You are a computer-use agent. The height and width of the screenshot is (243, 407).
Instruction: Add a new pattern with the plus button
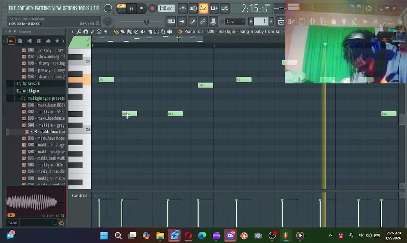271,22
